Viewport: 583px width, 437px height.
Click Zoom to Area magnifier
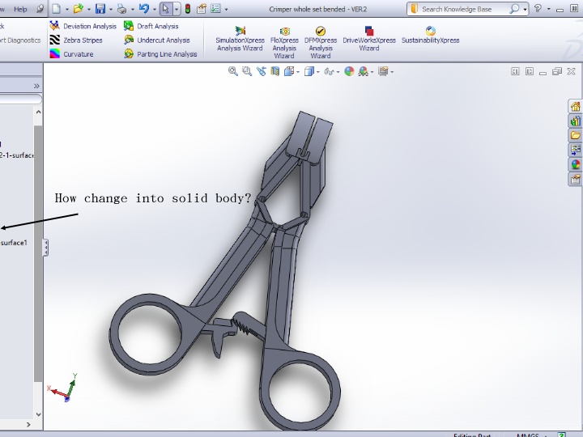click(247, 71)
